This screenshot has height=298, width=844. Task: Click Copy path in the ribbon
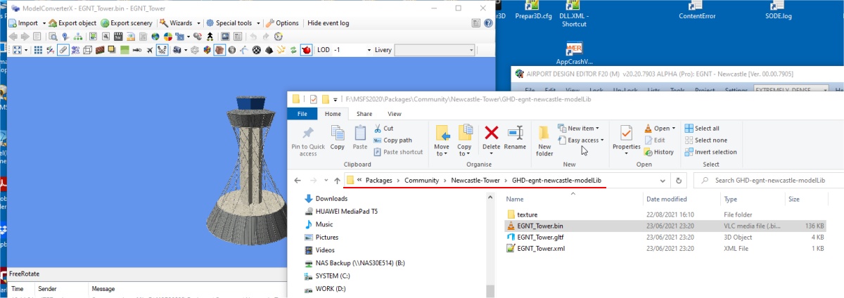(x=392, y=140)
